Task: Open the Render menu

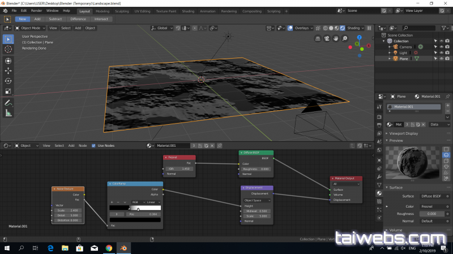Action: 36,11
